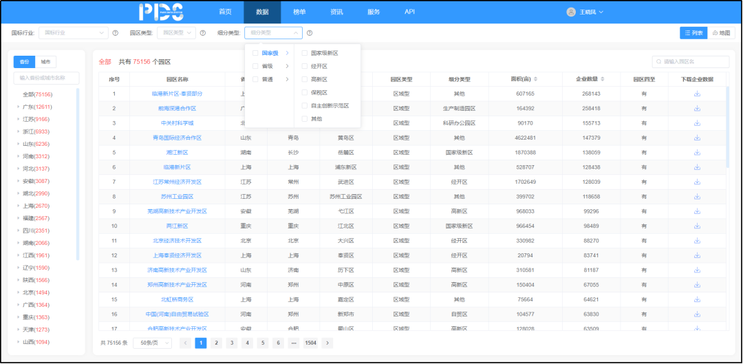The image size is (743, 364).
Task: Click the vertical scrollbar of the province list
Action: pyautogui.click(x=78, y=172)
